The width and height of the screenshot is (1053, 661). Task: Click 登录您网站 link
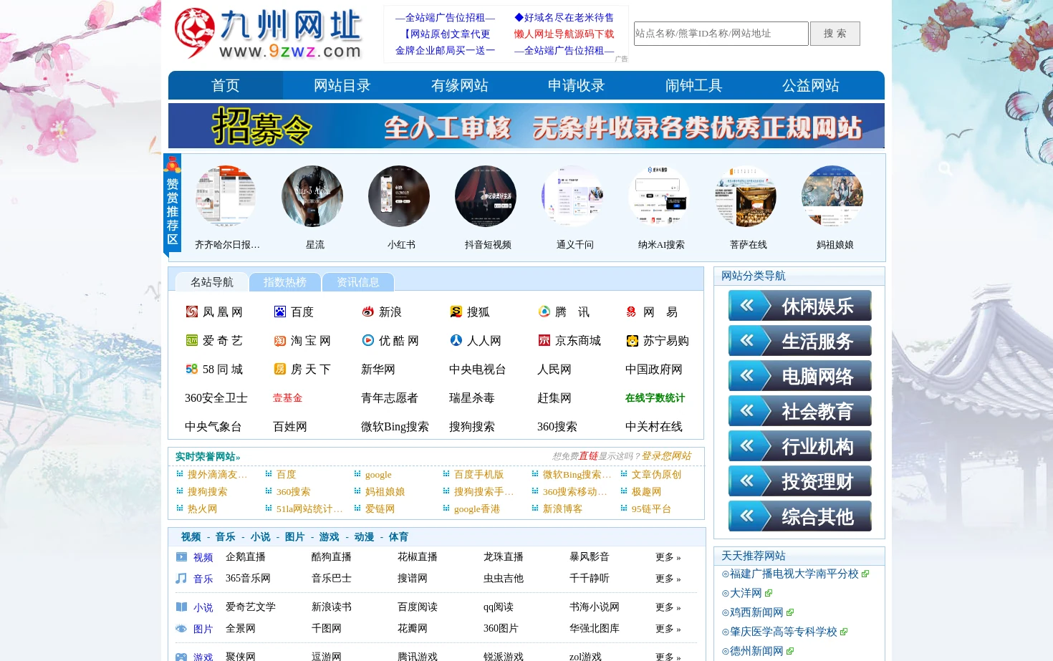[x=666, y=456]
